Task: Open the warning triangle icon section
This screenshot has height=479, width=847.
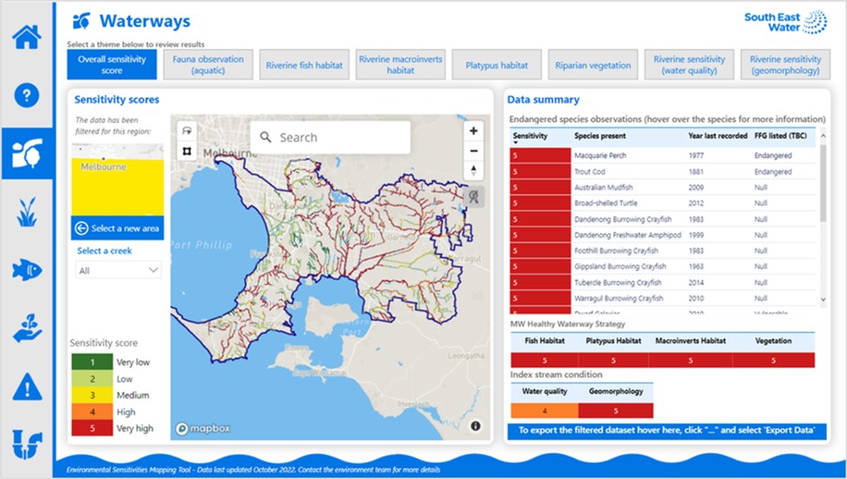Action: pos(27,387)
